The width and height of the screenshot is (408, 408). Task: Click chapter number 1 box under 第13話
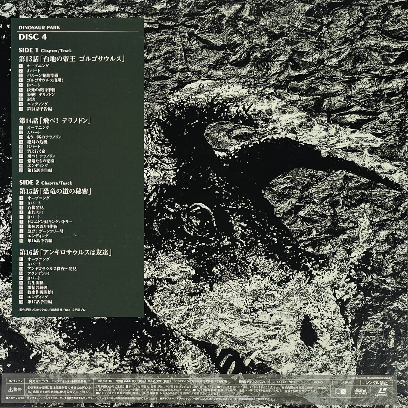(21, 66)
